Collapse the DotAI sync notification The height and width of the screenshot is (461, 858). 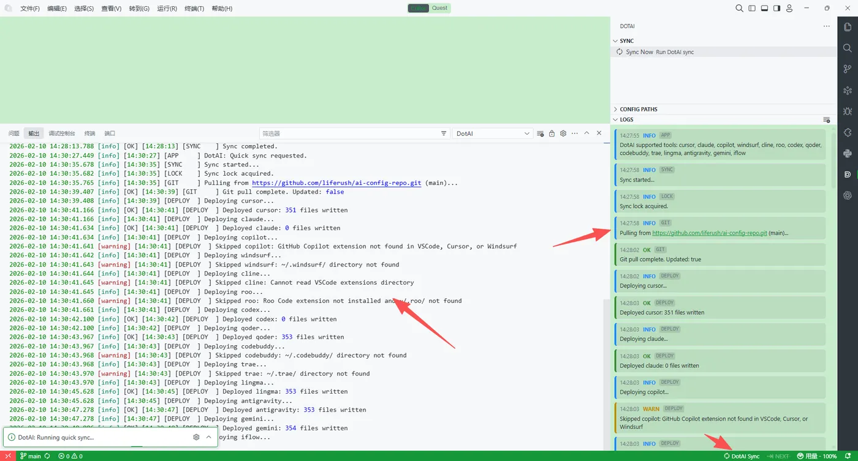(208, 437)
